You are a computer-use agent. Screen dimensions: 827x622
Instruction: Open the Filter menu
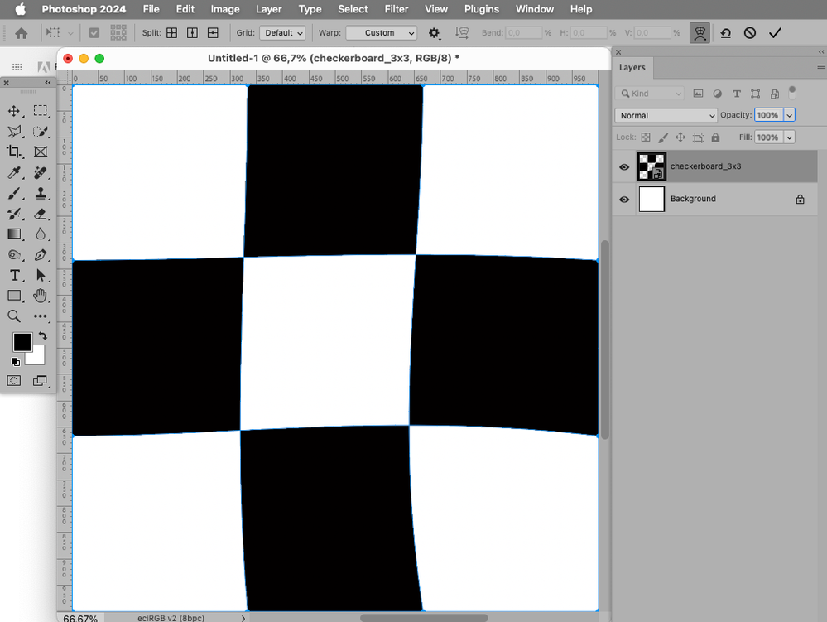tap(397, 9)
